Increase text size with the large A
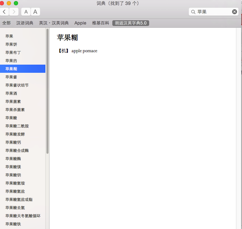The height and width of the screenshot is (229, 242). click(x=35, y=12)
